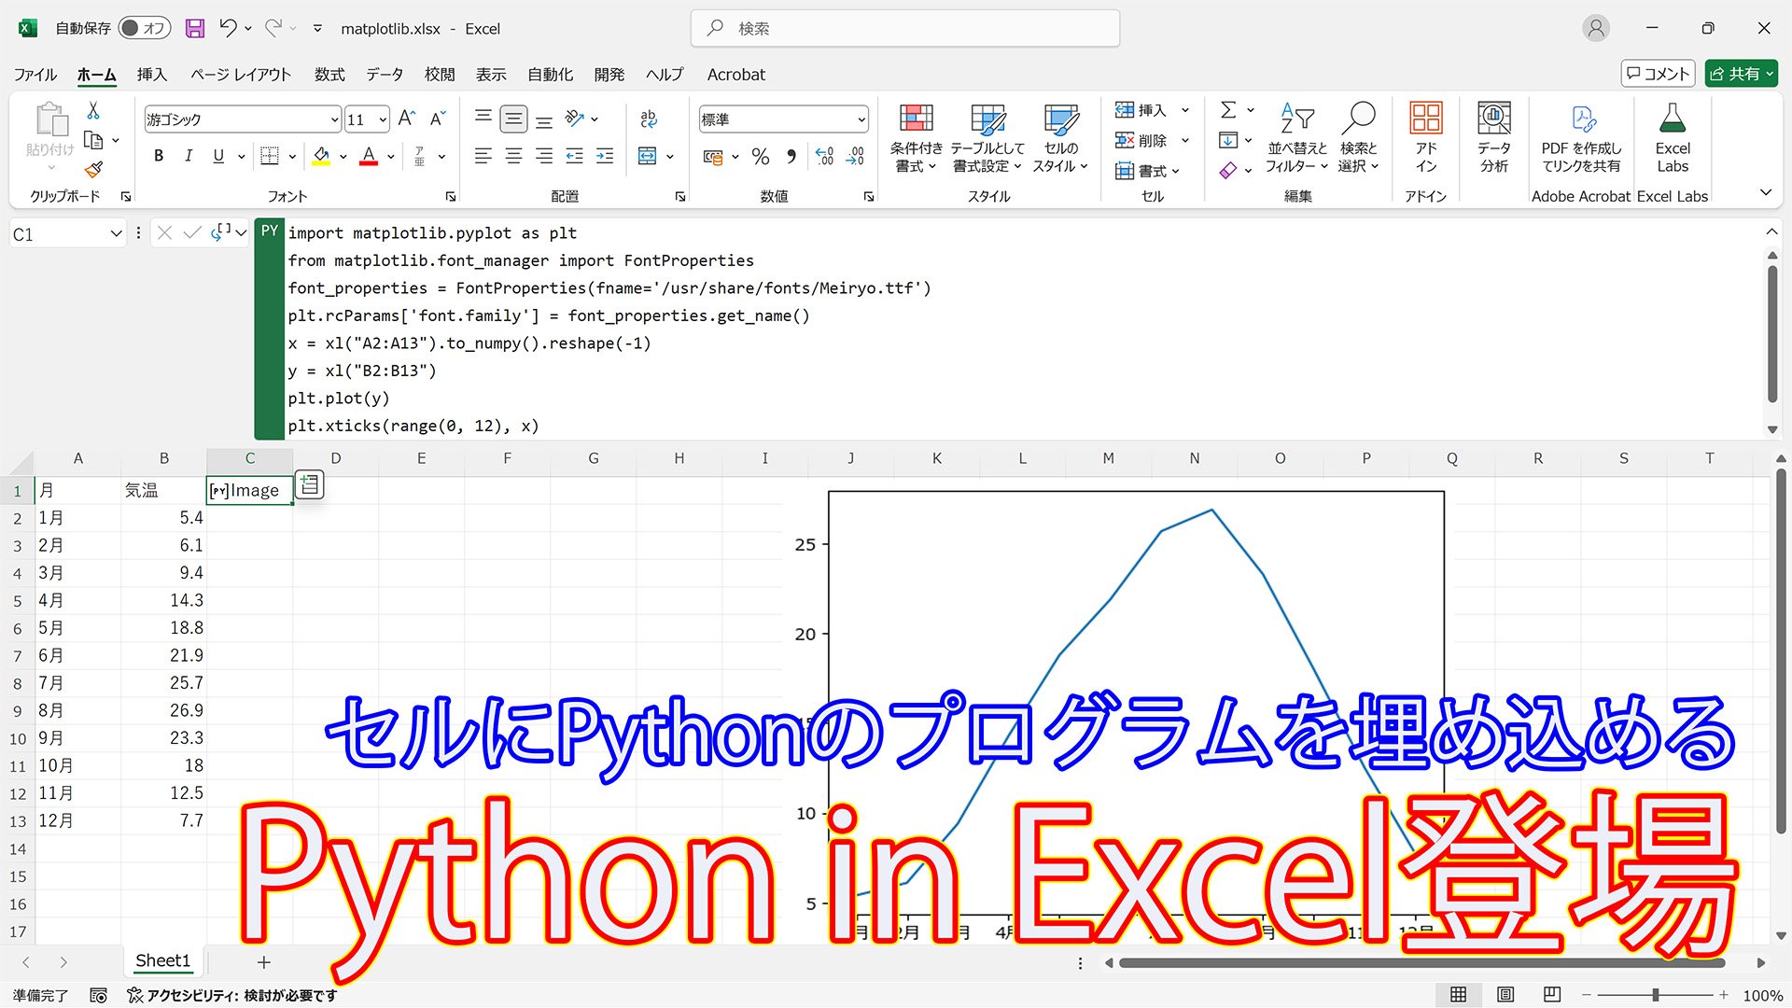This screenshot has width=1792, height=1008.
Task: Toggle center horizontal alignment
Action: pyautogui.click(x=513, y=156)
